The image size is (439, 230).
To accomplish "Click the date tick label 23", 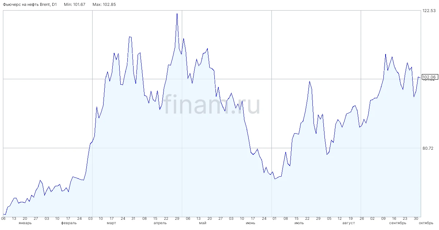I will [405, 218].
